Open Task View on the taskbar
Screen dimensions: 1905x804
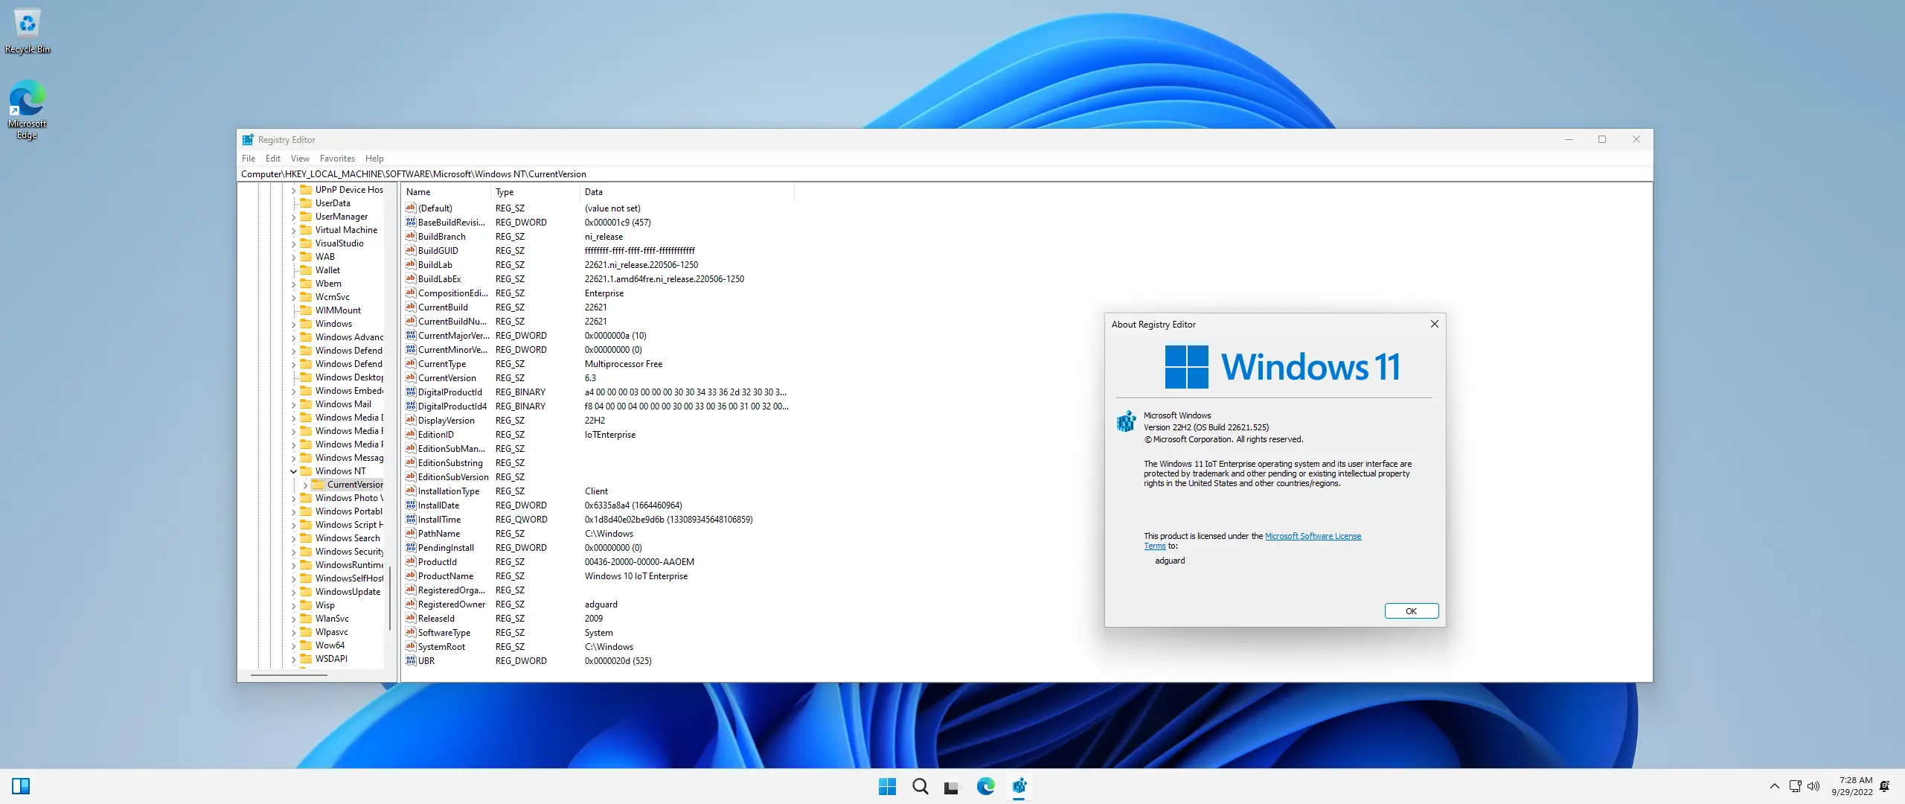point(952,786)
